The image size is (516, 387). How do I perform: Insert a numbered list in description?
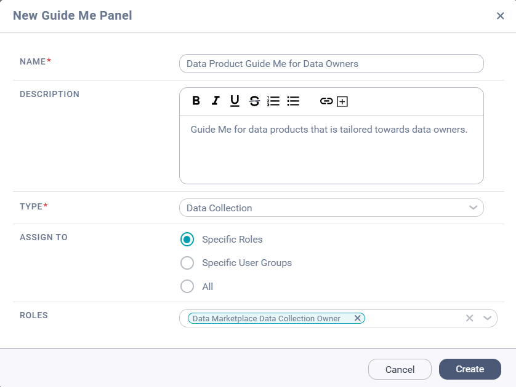273,101
